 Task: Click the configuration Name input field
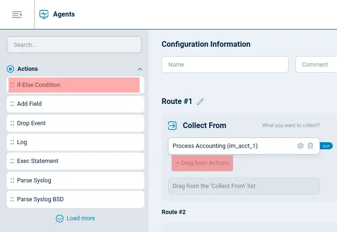[x=225, y=65]
